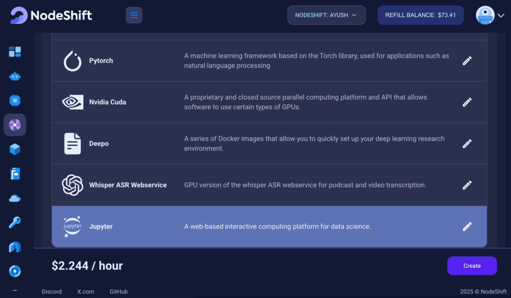
Task: Click the $2.244 / hour price text
Action: [x=87, y=266]
